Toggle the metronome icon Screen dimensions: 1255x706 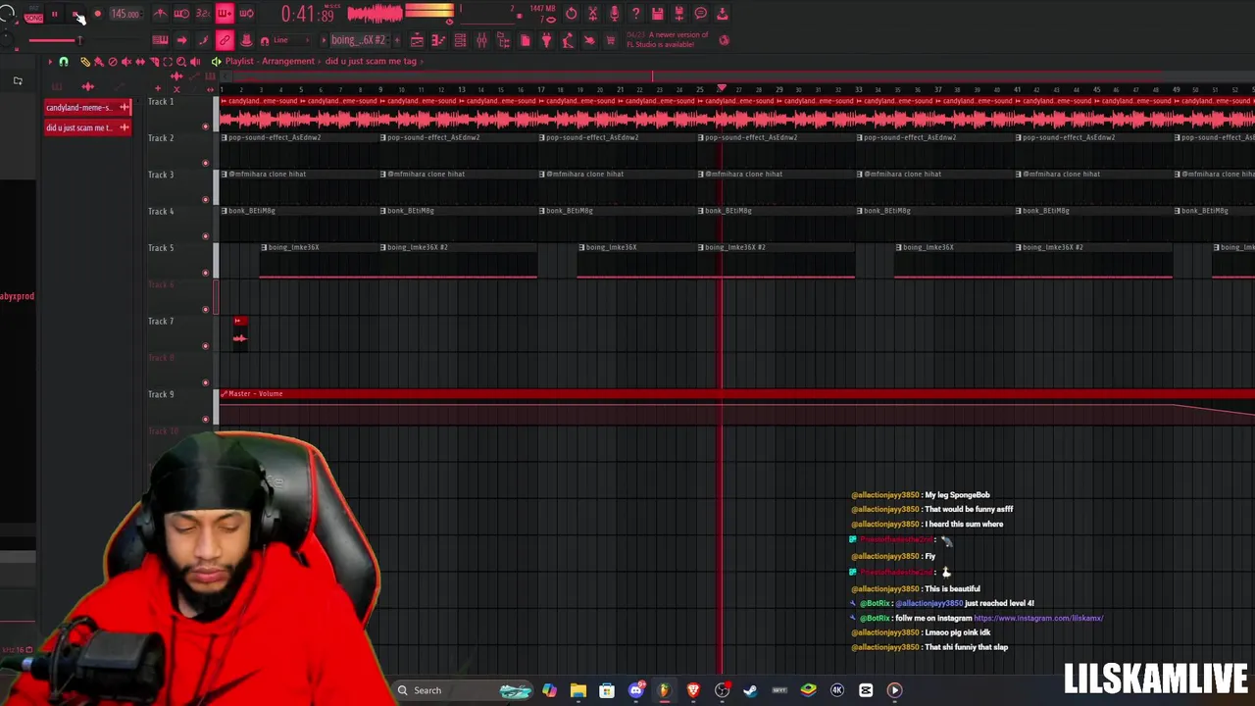(160, 14)
